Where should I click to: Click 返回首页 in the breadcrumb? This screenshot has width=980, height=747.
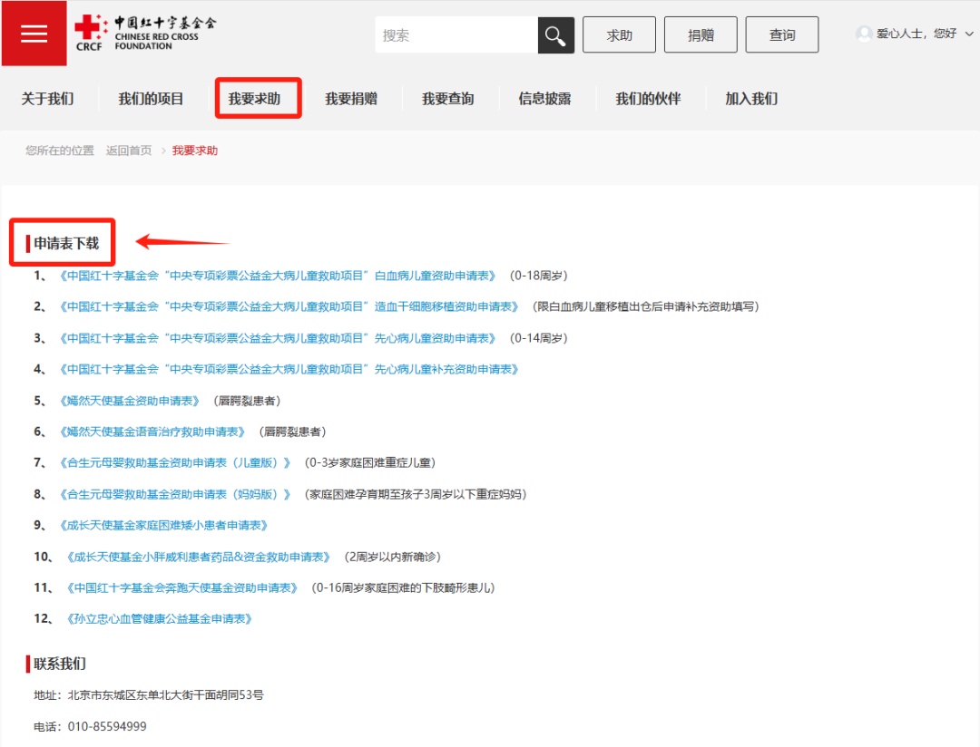click(128, 150)
